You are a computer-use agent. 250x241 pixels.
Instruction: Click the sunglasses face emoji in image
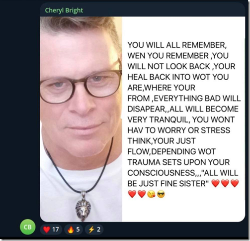161,194
